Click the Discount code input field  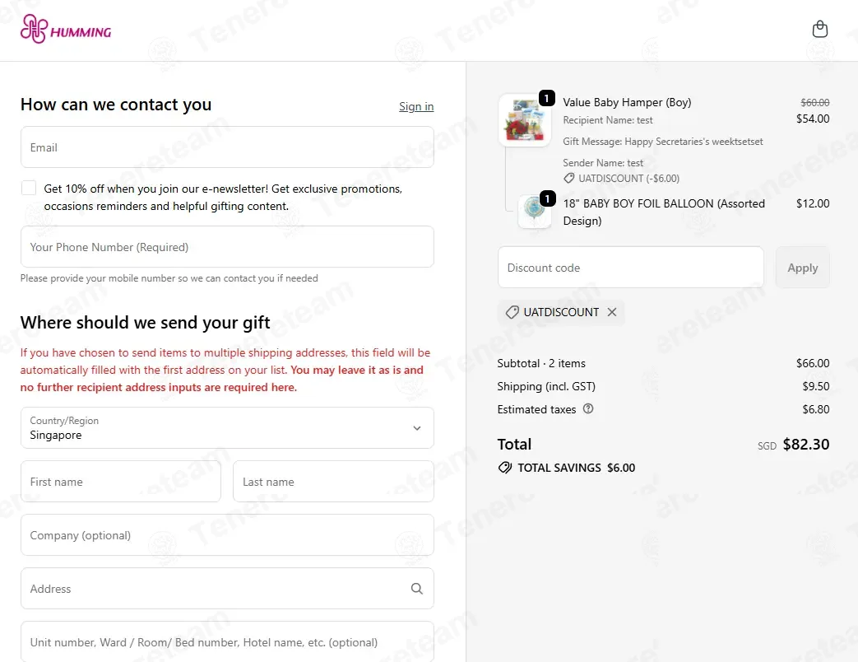[x=630, y=268]
